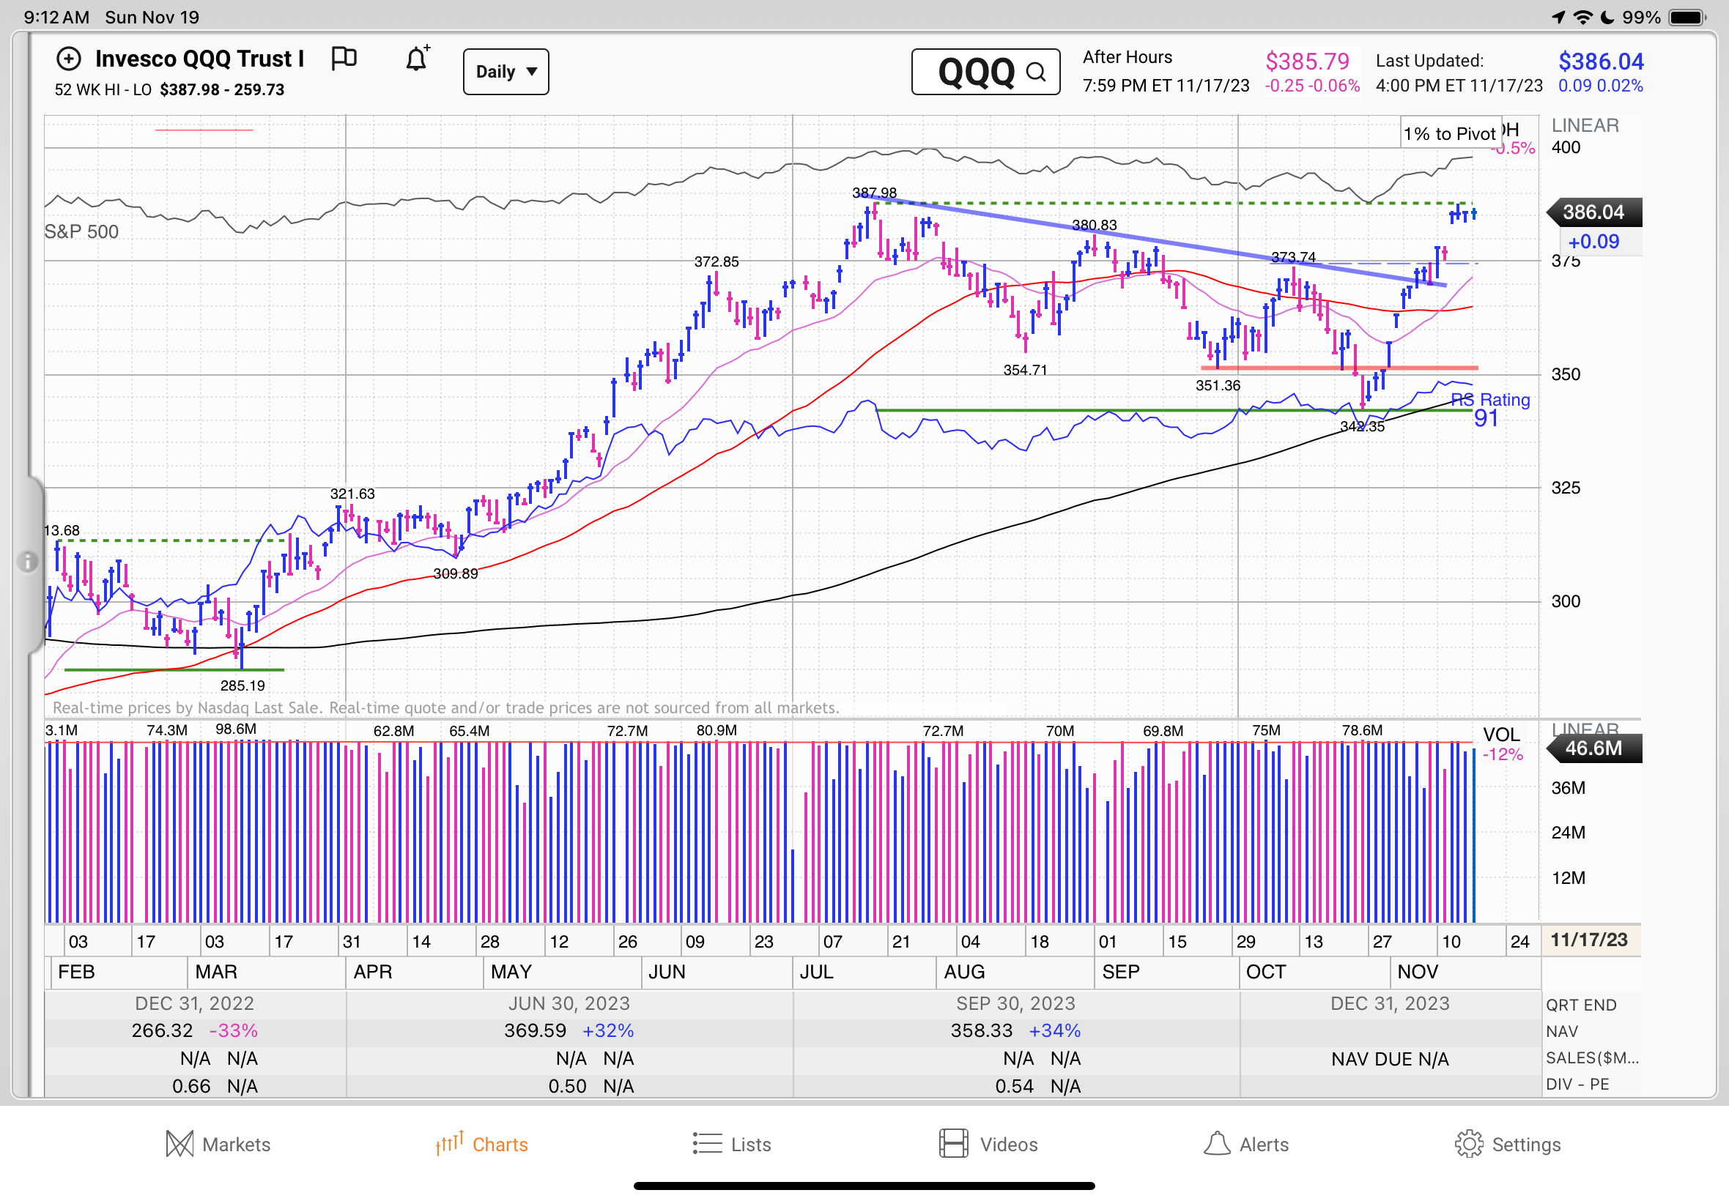Tap the info icon on the side drawer handle
This screenshot has height=1201, width=1729.
click(27, 562)
